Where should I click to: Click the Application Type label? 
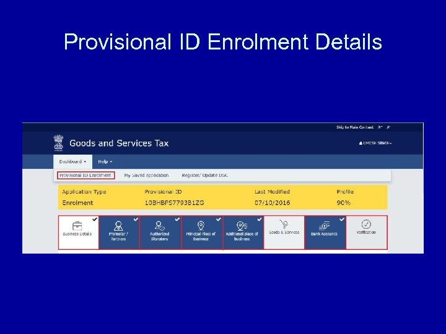click(84, 192)
